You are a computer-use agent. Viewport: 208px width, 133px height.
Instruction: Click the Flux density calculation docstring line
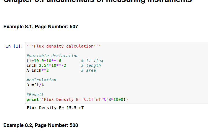click(x=63, y=46)
